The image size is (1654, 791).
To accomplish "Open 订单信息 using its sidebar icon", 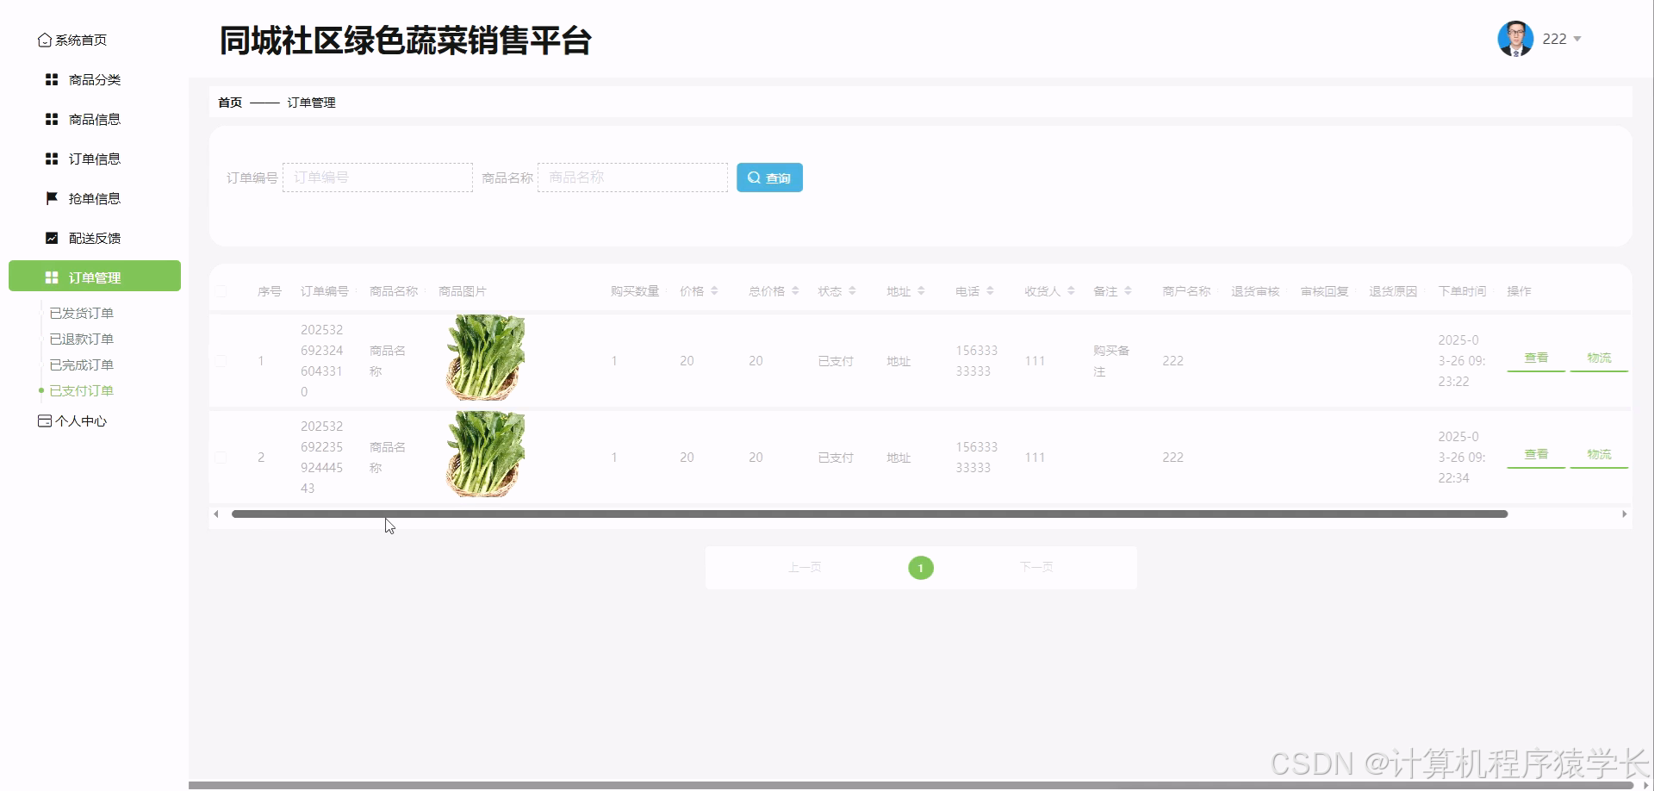I will click(x=51, y=159).
